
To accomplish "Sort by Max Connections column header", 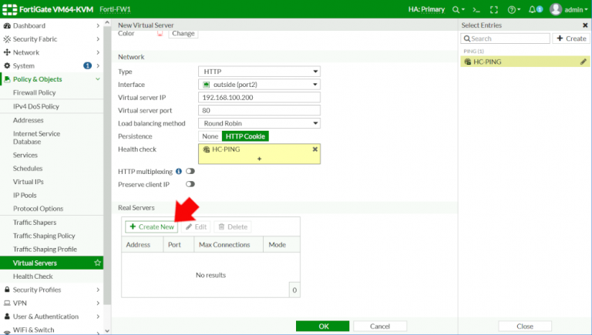I will tap(228, 244).
